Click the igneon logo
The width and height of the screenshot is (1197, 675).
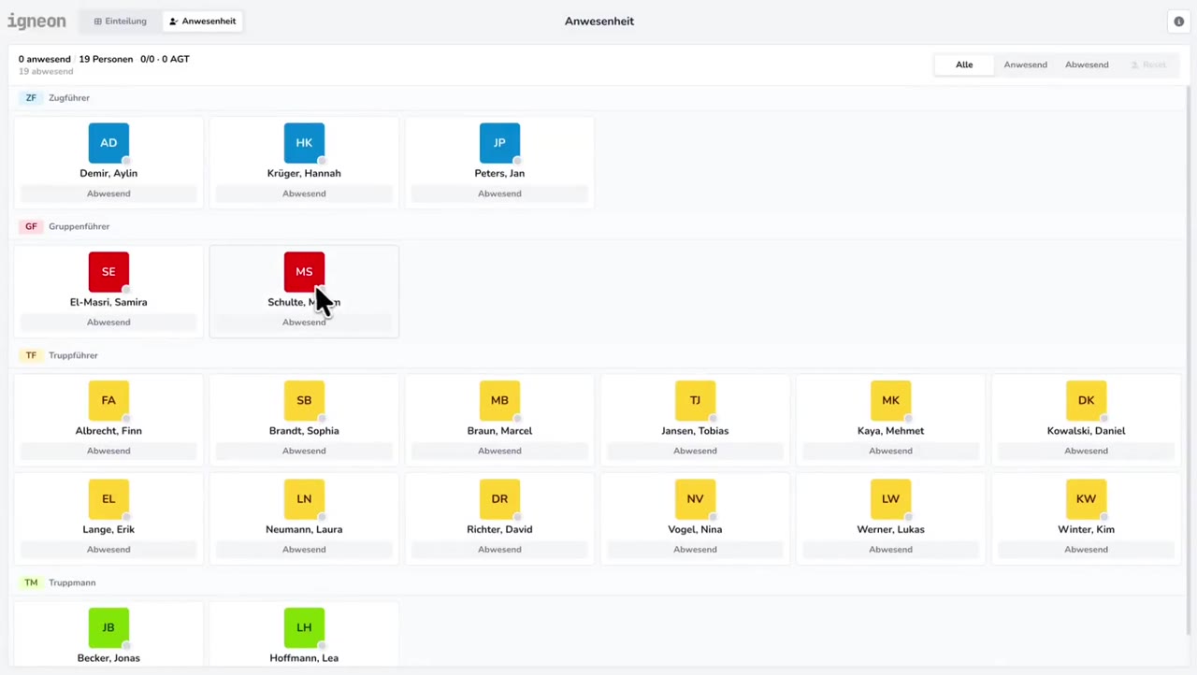[x=36, y=22]
